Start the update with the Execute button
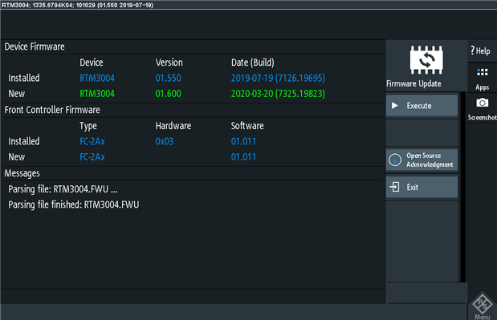The width and height of the screenshot is (497, 320). (x=422, y=105)
